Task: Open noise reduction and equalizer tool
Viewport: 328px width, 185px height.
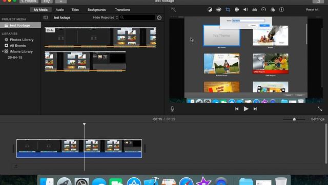Action: 255,10
